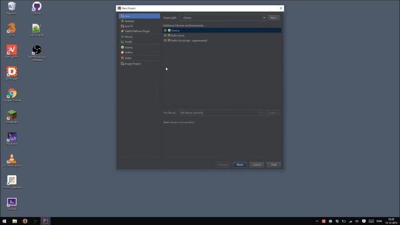Open the Windows Start menu

click(4, 221)
